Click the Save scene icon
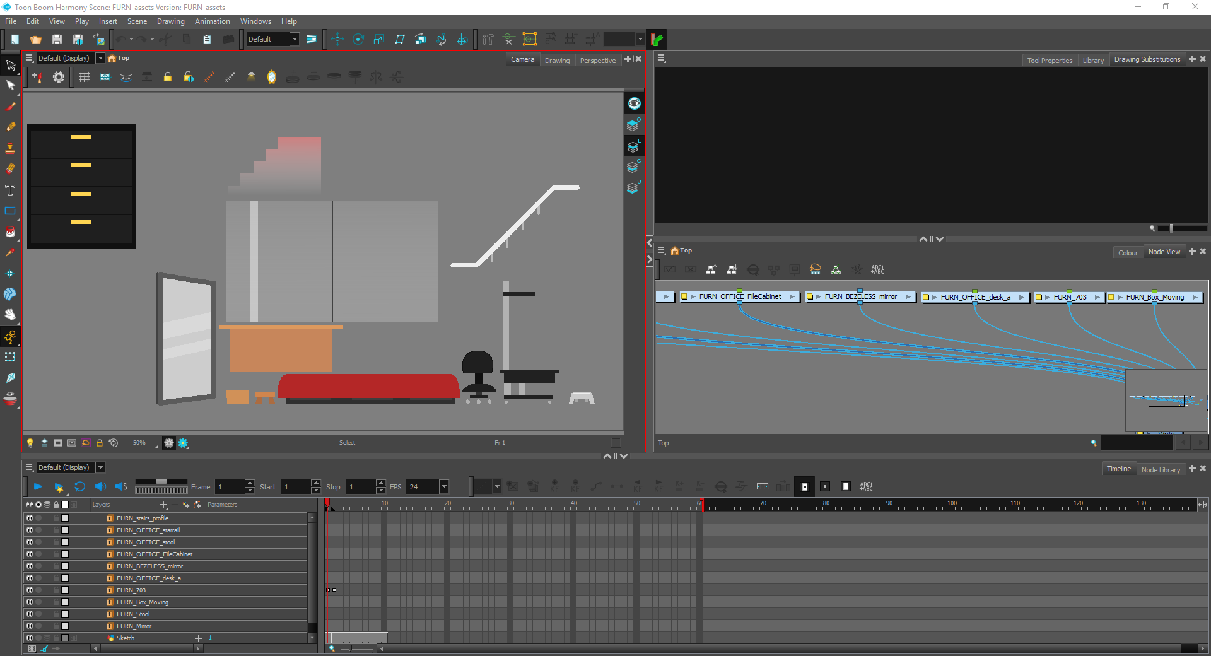The width and height of the screenshot is (1211, 656). tap(57, 39)
